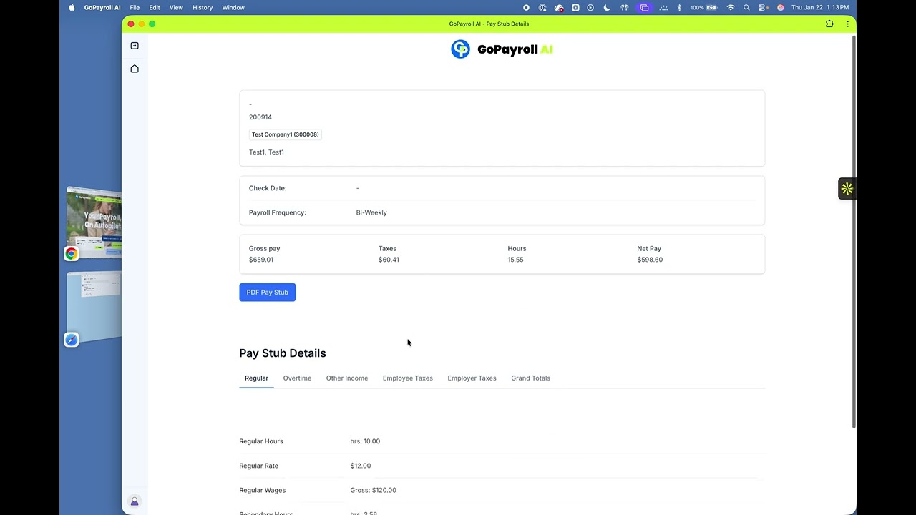View the Grand Totals tab
This screenshot has height=515, width=916.
click(x=530, y=378)
